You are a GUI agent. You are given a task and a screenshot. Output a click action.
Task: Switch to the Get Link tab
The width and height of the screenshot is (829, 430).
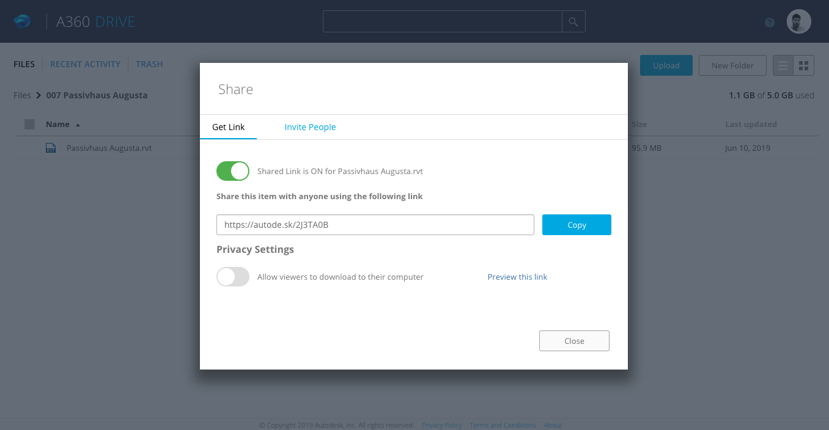[x=228, y=127]
